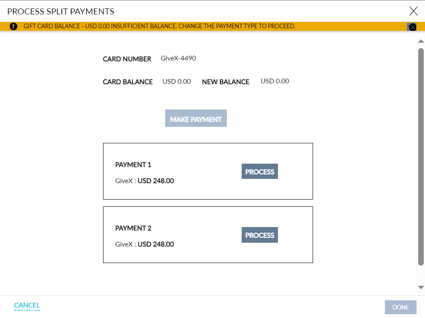Process Payment 2
425x318 pixels.
tap(260, 235)
